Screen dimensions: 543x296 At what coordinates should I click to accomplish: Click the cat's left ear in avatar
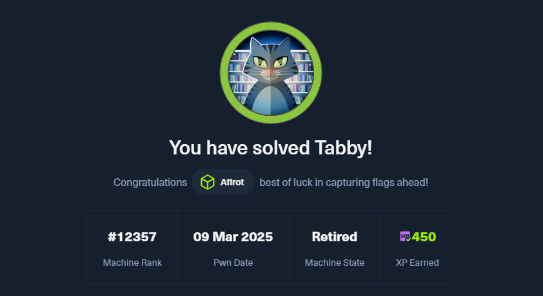coord(255,45)
